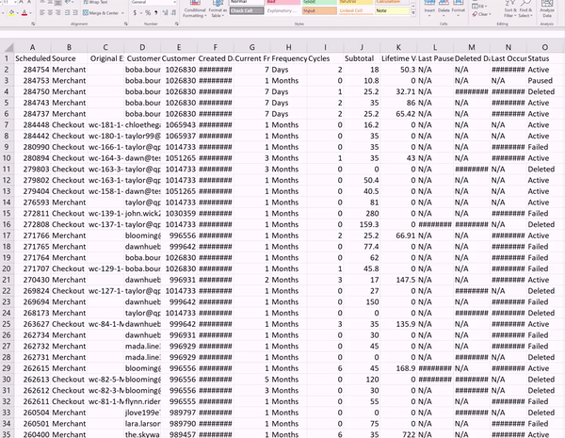This screenshot has width=565, height=438.
Task: Open the Clear dropdown in Editing
Action: coord(481,14)
